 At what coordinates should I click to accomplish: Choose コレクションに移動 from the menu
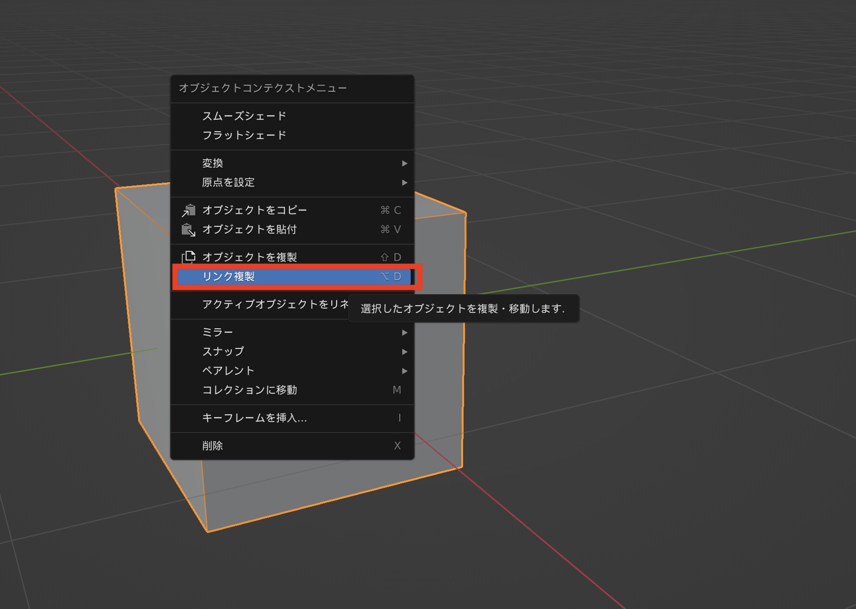[x=250, y=390]
